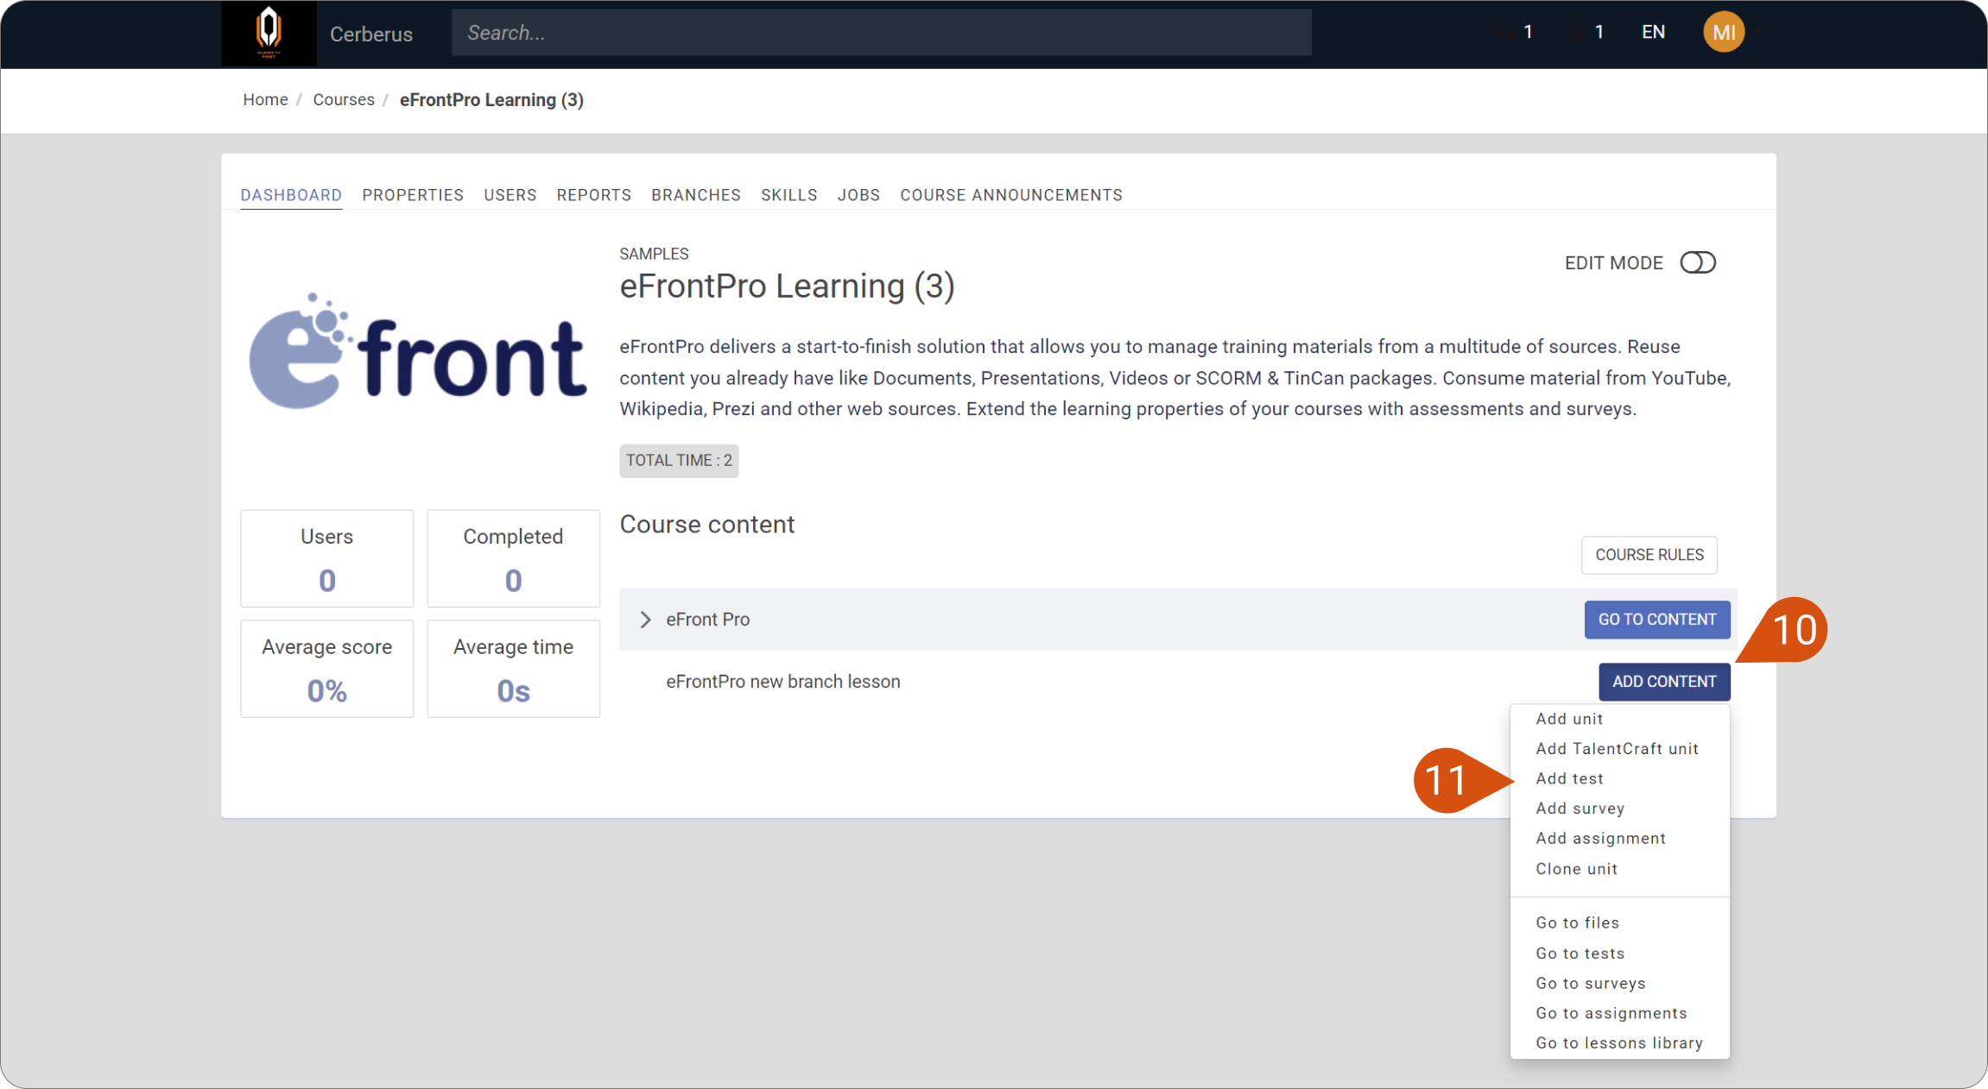The width and height of the screenshot is (1988, 1089).
Task: Click the notifications count 1
Action: [1599, 33]
